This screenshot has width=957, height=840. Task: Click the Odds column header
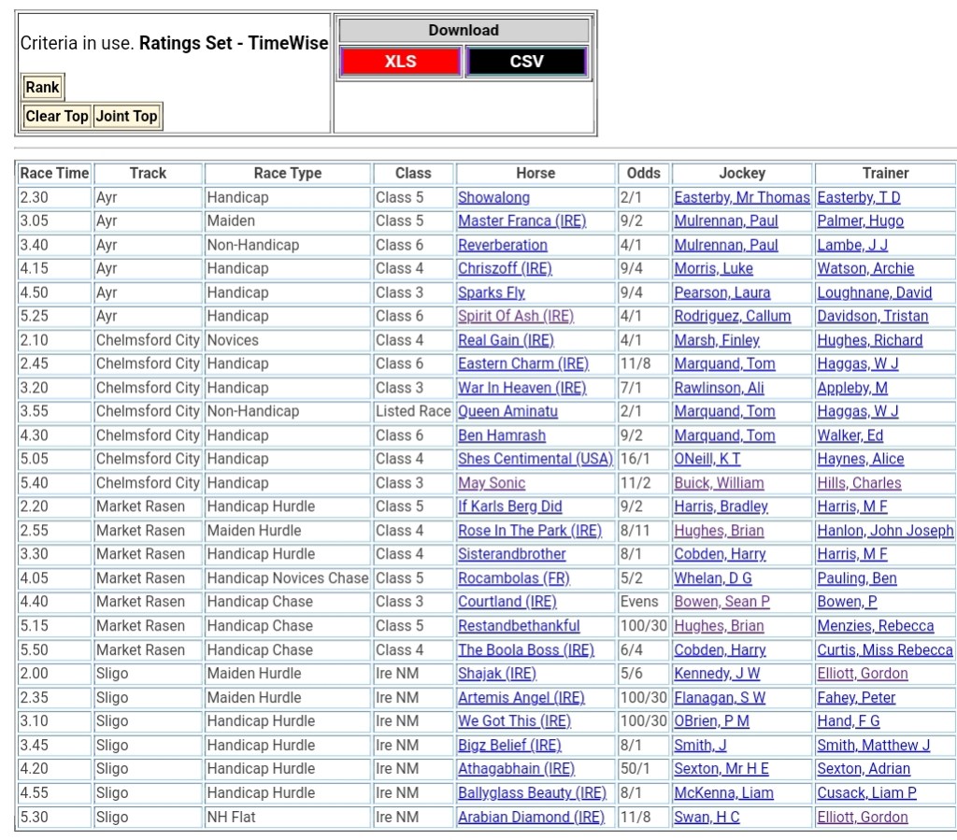click(x=643, y=173)
